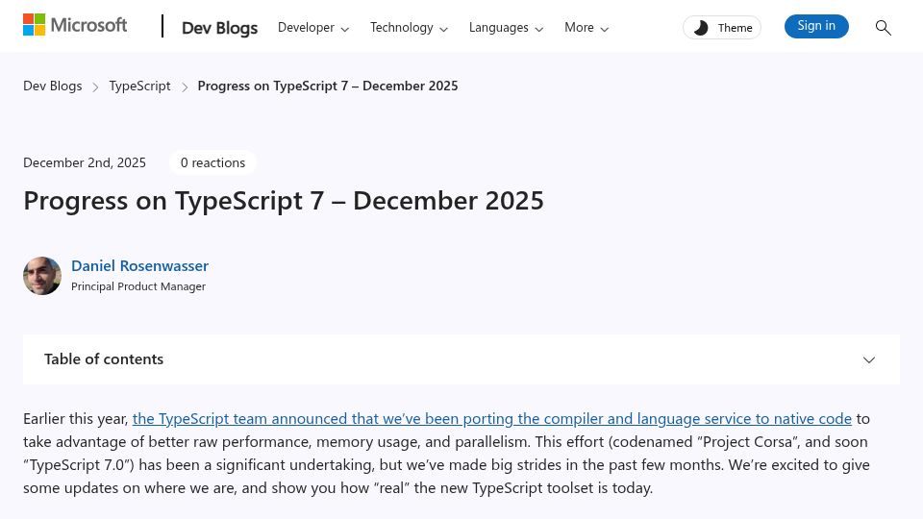Click the 0 reactions pill
Screen dimensions: 923x519
[x=212, y=162]
